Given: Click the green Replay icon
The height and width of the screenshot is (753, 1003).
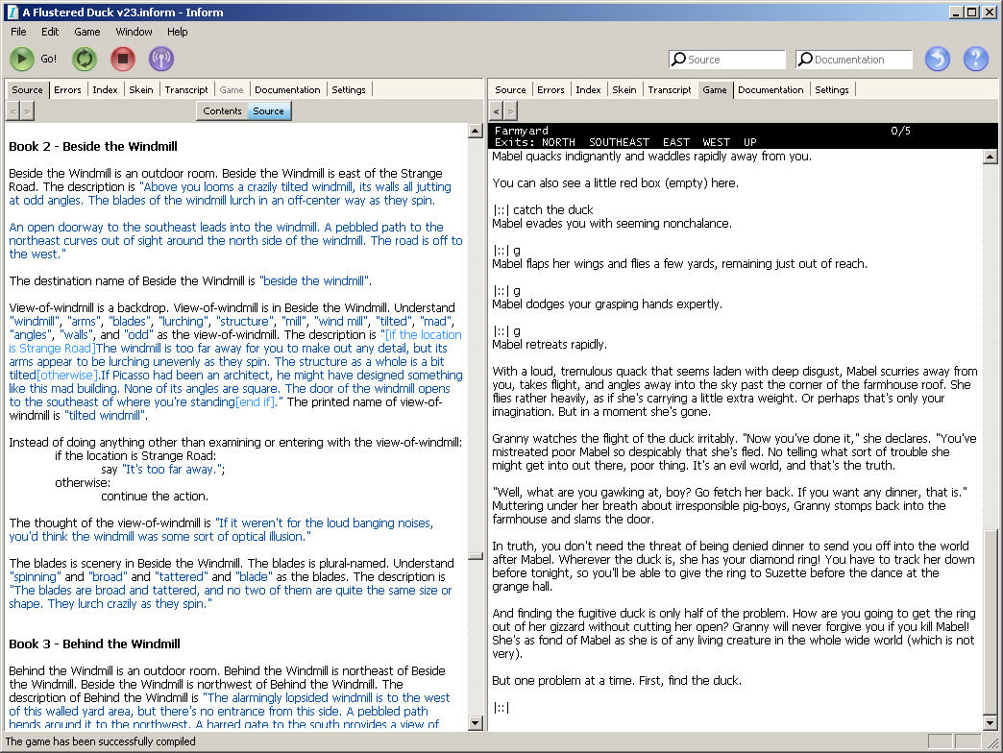Looking at the screenshot, I should point(85,59).
